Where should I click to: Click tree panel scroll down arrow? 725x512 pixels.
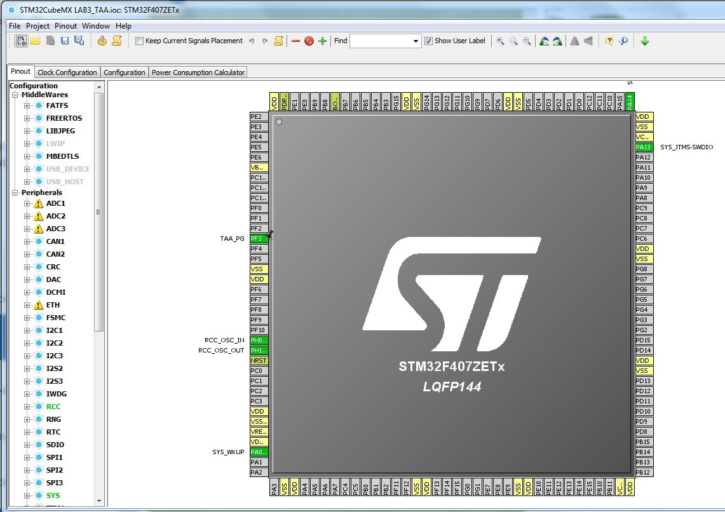(99, 501)
